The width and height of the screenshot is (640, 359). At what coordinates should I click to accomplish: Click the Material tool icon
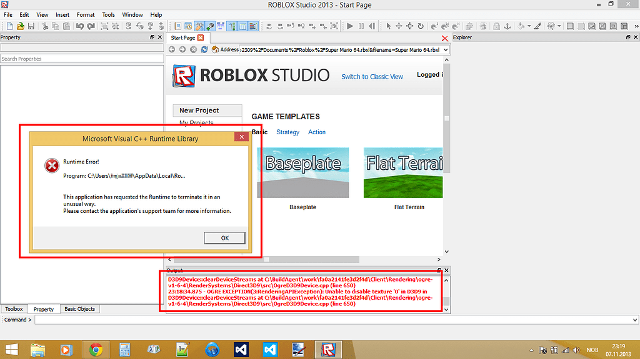[x=551, y=26]
